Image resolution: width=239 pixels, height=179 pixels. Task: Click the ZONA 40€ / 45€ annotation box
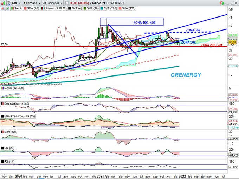point(132,22)
